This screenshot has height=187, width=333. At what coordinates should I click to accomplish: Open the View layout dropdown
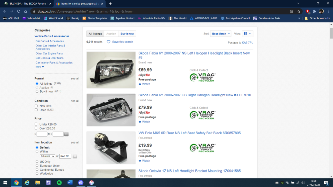click(247, 34)
